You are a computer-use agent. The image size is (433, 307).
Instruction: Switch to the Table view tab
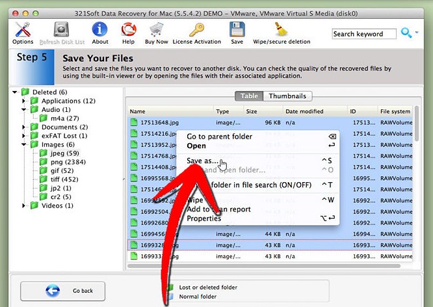point(249,96)
